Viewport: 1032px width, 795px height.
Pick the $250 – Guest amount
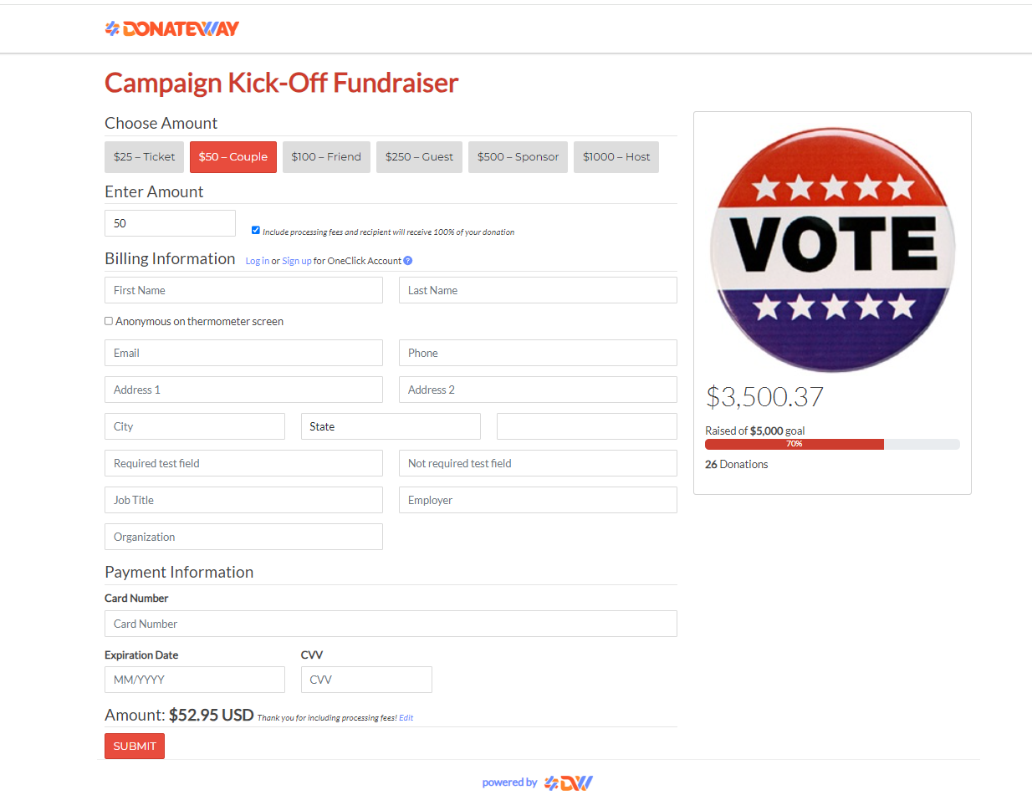419,157
